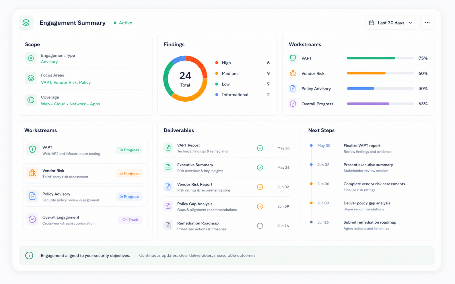The height and width of the screenshot is (284, 455).
Task: Open the Policy Gap Analysis deliverable
Action: (227, 206)
